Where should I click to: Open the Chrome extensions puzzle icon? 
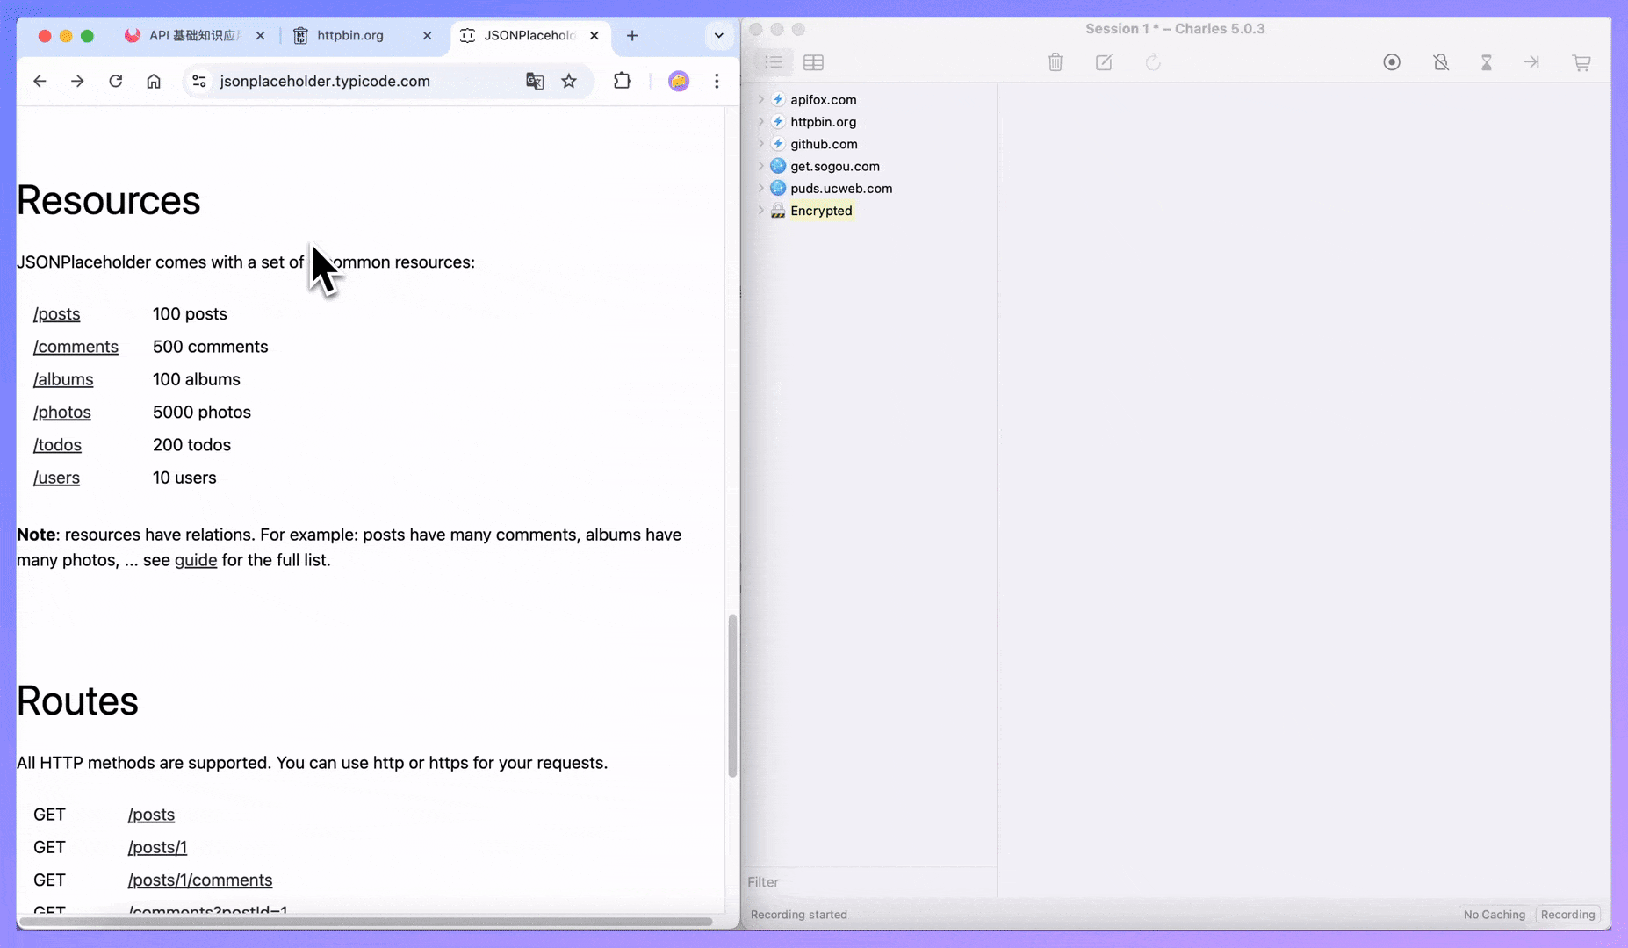[x=622, y=81]
